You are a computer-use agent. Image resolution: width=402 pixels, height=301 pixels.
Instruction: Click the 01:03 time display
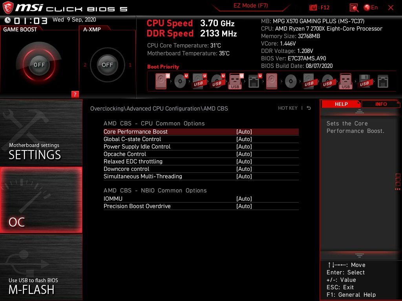[31, 20]
